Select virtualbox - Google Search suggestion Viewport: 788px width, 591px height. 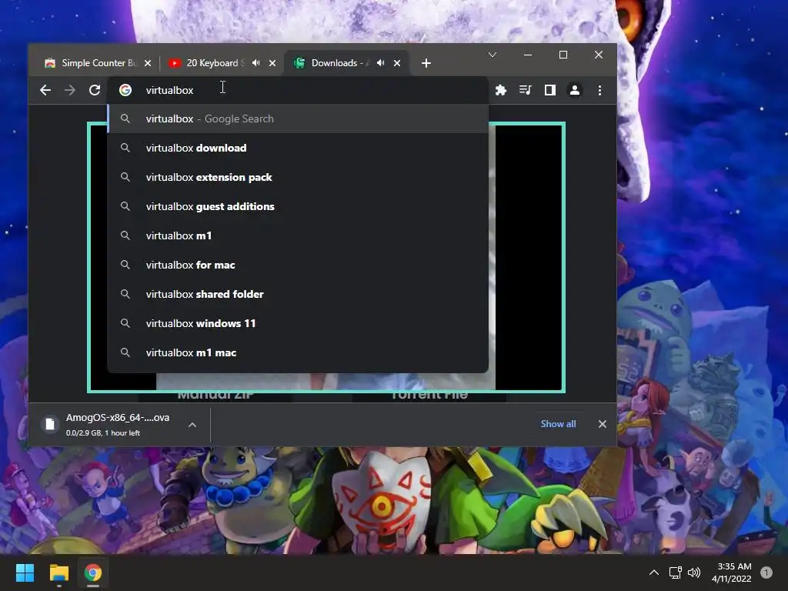click(x=298, y=119)
